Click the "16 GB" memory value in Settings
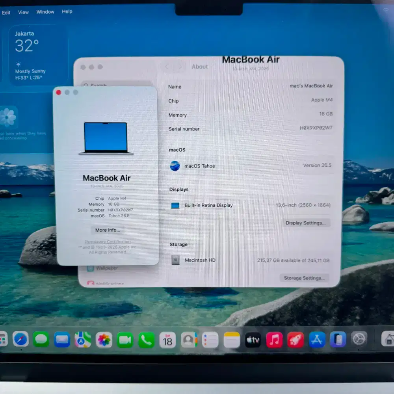The image size is (394, 394). click(x=326, y=114)
